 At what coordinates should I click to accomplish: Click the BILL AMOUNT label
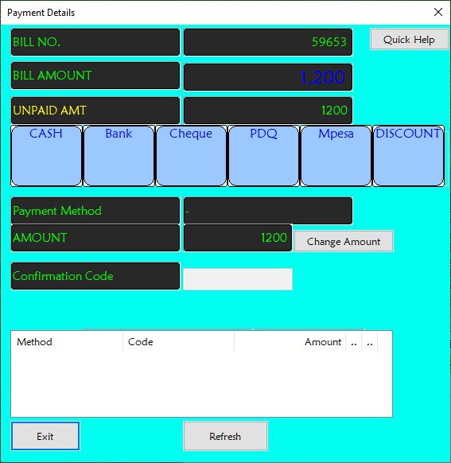95,76
